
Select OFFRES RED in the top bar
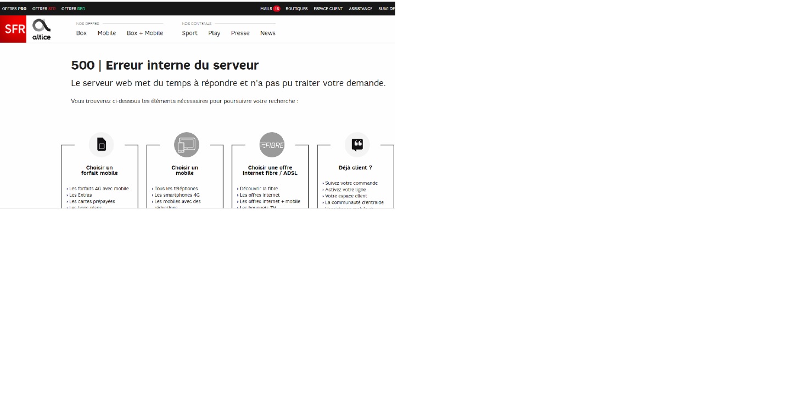(x=72, y=8)
